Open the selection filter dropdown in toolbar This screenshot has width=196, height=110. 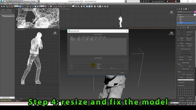(x=16, y=6)
